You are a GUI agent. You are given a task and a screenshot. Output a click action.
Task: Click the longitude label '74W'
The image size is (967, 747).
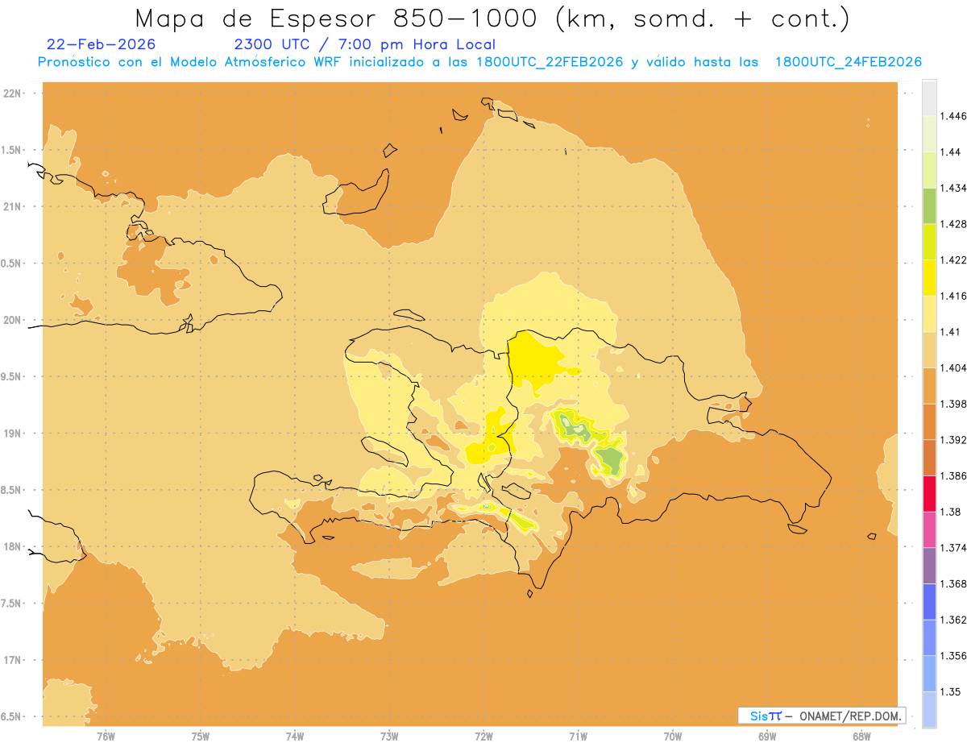point(295,737)
